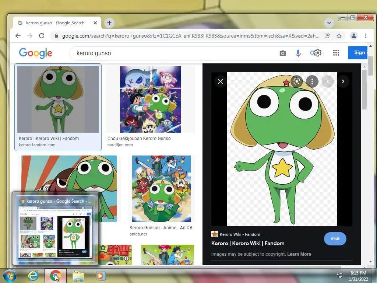
Task: Open the Google apps grid
Action: coord(336,53)
